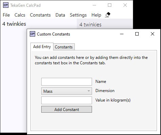This screenshot has width=161, height=135.
Task: Click the '4 twinkies' input text in editor
Action: (14, 24)
